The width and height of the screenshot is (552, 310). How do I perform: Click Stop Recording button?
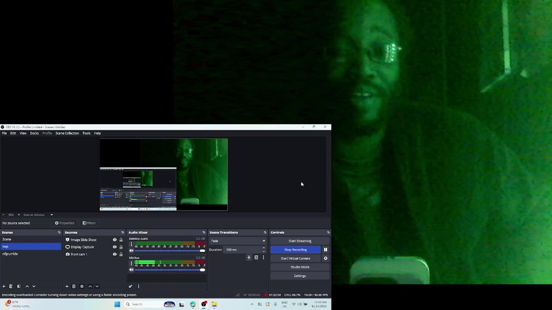296,250
